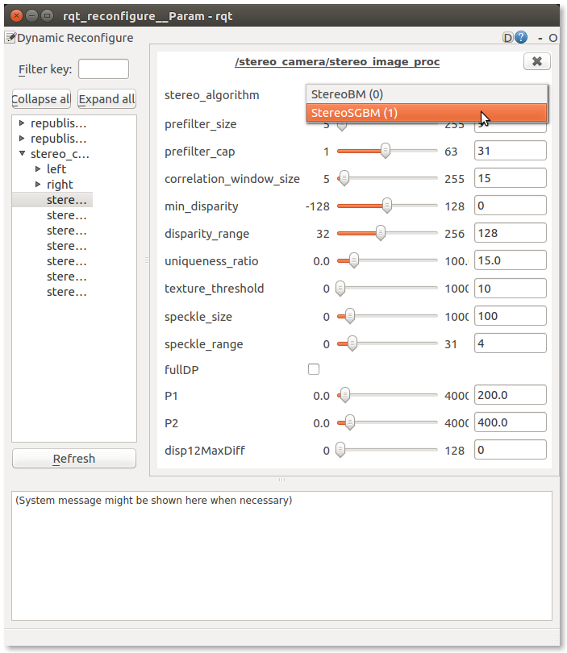Click the D docking icon in header
This screenshot has height=653, width=567.
coord(508,38)
